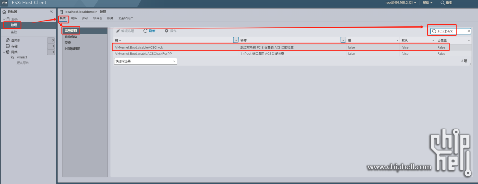Viewport: 478px width, 184px height.
Task: Click the 主机 host device icon
Action: tap(8, 19)
